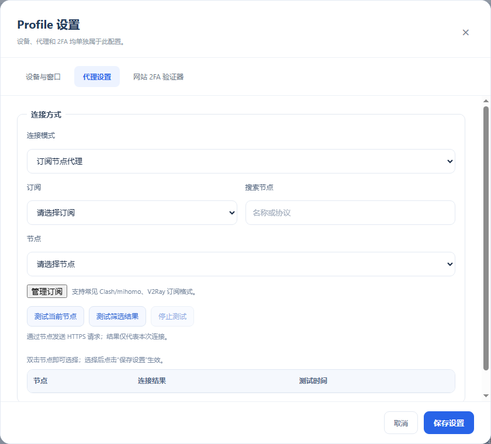Focus the 搜索节点 input field
The image size is (491, 444).
(350, 213)
